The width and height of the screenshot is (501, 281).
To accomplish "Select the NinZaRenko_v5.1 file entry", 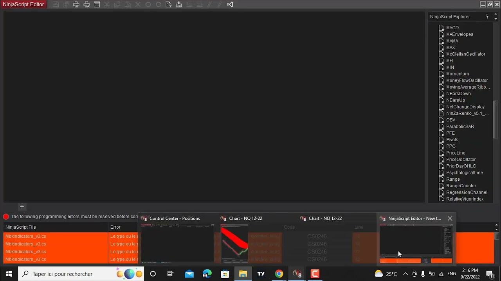I will click(467, 114).
